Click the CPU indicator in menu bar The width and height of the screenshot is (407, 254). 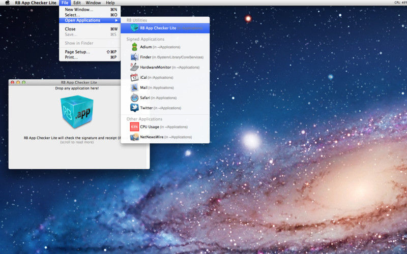pyautogui.click(x=400, y=3)
